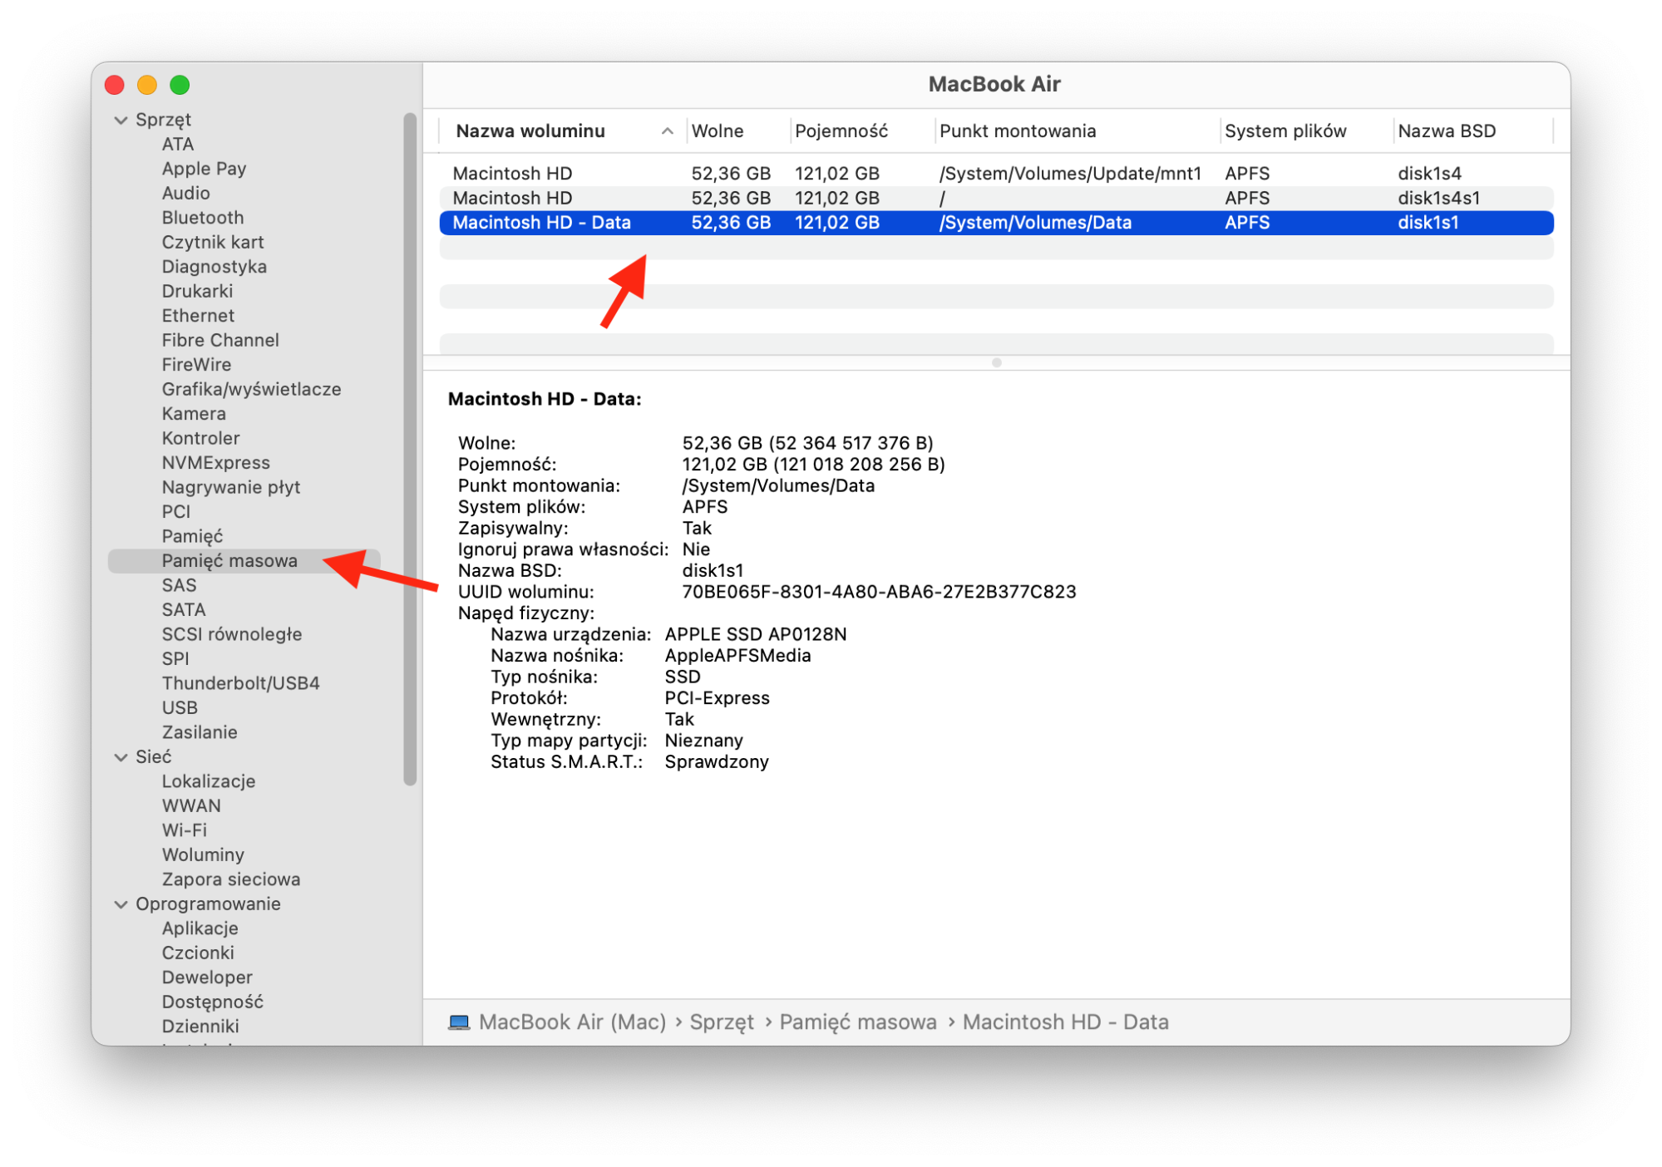Click Macintosh HD - Data in path bar
This screenshot has height=1167, width=1662.
point(1065,1022)
